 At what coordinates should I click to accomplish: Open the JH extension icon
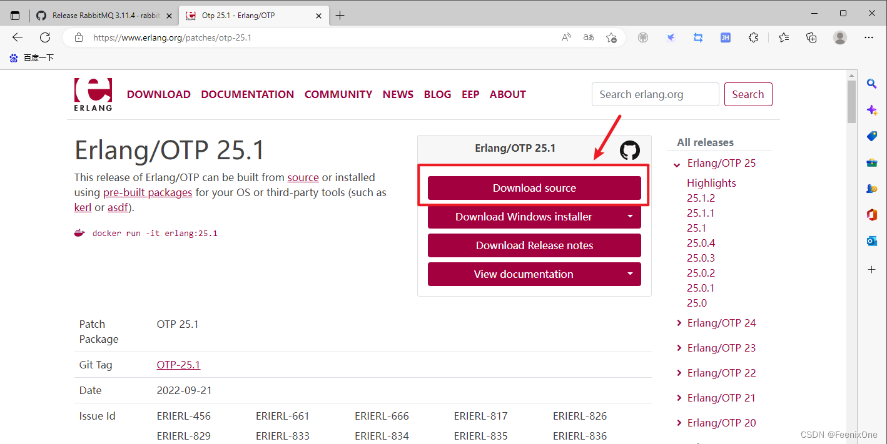tap(726, 37)
